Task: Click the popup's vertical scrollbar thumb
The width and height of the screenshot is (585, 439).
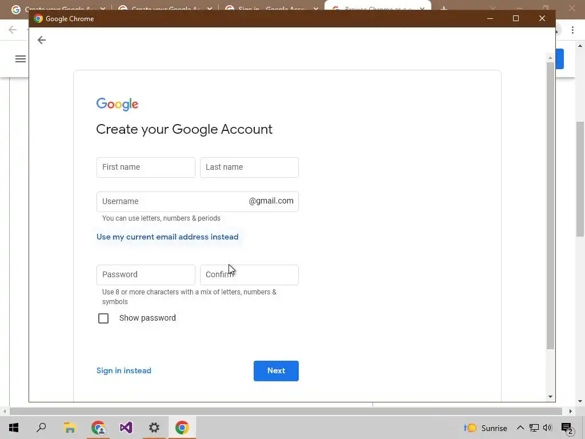Action: [550, 206]
